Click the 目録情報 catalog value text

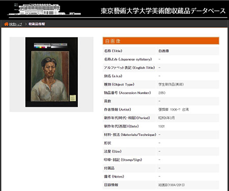click(x=171, y=185)
